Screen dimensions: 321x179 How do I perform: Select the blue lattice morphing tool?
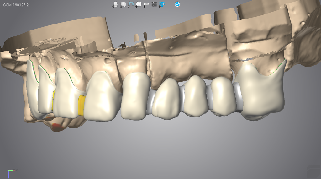click(x=162, y=4)
